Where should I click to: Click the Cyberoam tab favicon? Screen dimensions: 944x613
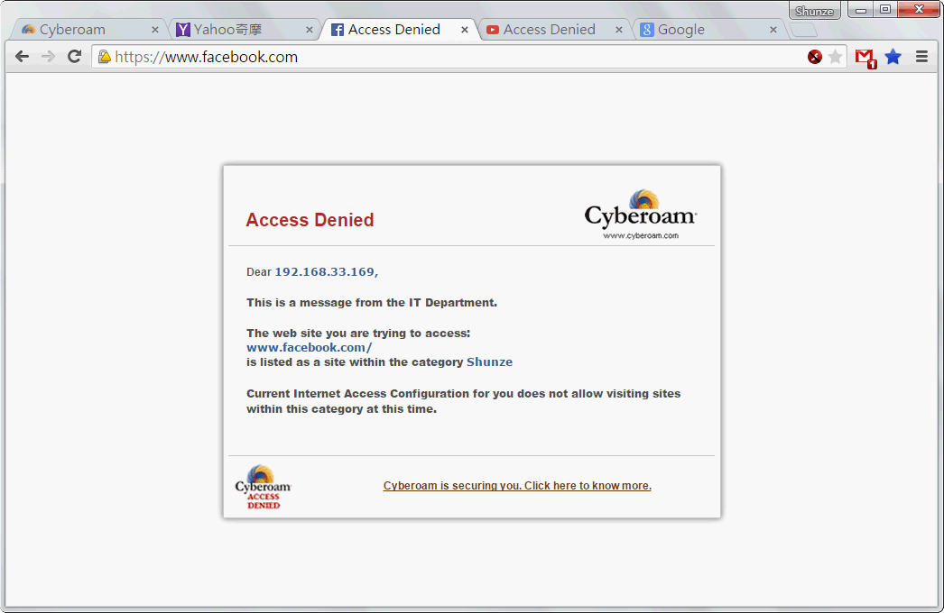[x=28, y=30]
